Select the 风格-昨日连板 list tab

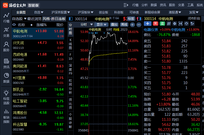(54, 19)
